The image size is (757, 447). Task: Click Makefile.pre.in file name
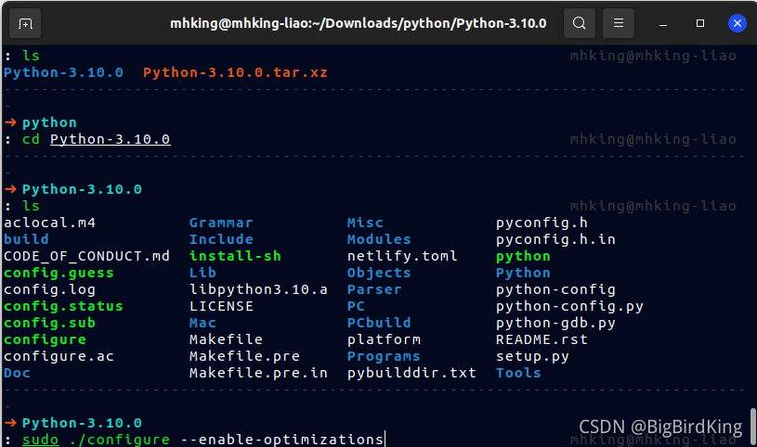258,373
